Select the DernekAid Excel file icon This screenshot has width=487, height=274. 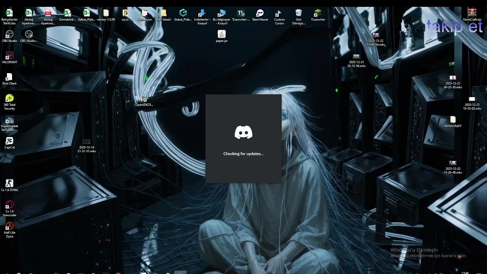(67, 13)
